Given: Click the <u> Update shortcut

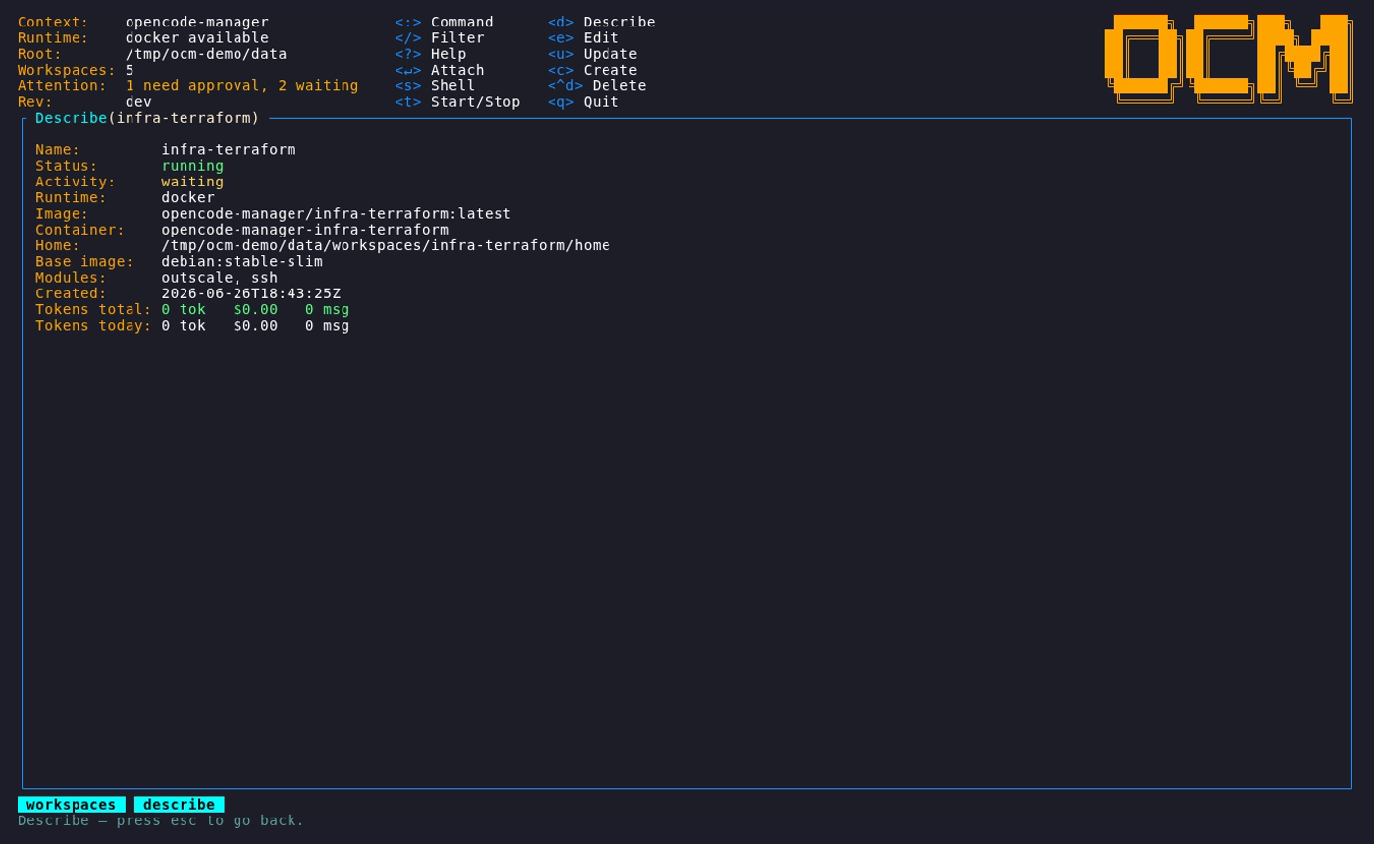Looking at the screenshot, I should pos(593,54).
